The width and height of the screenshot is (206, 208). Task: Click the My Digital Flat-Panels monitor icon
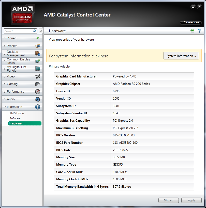pos(38,69)
